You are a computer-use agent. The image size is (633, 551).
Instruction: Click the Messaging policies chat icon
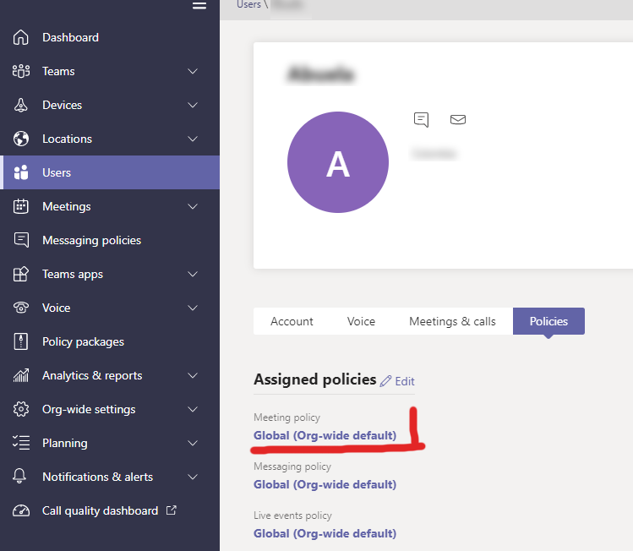(21, 240)
